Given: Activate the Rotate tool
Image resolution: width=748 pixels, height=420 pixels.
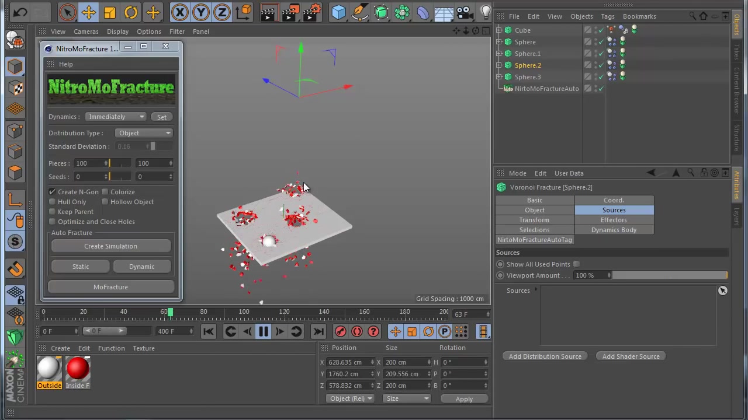Looking at the screenshot, I should 131,12.
